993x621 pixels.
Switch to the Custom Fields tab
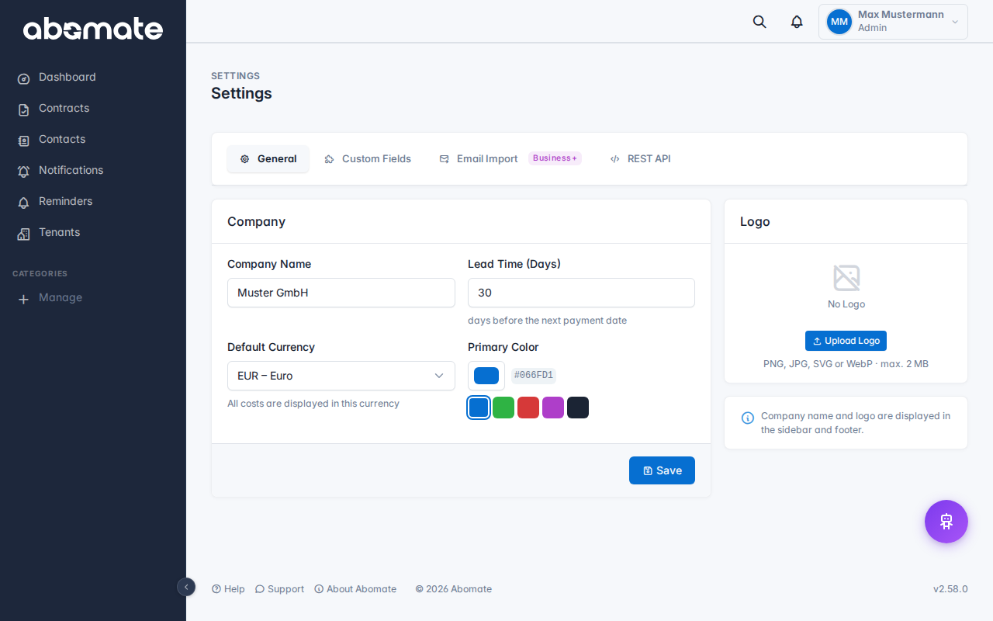tap(368, 158)
